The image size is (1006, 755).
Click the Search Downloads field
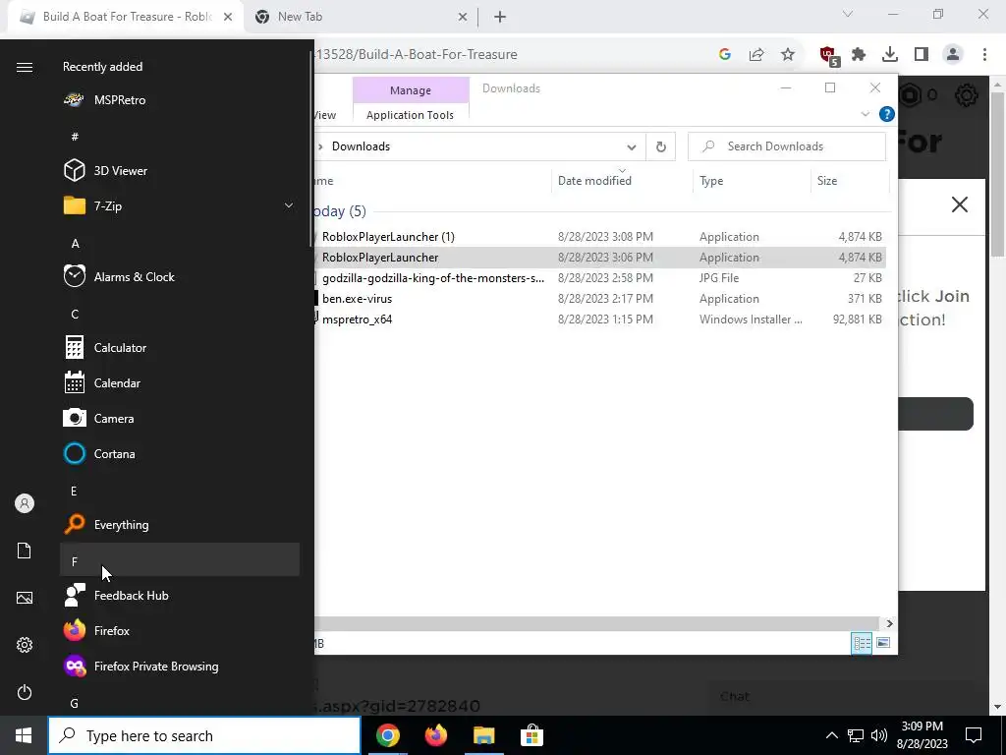tap(787, 146)
